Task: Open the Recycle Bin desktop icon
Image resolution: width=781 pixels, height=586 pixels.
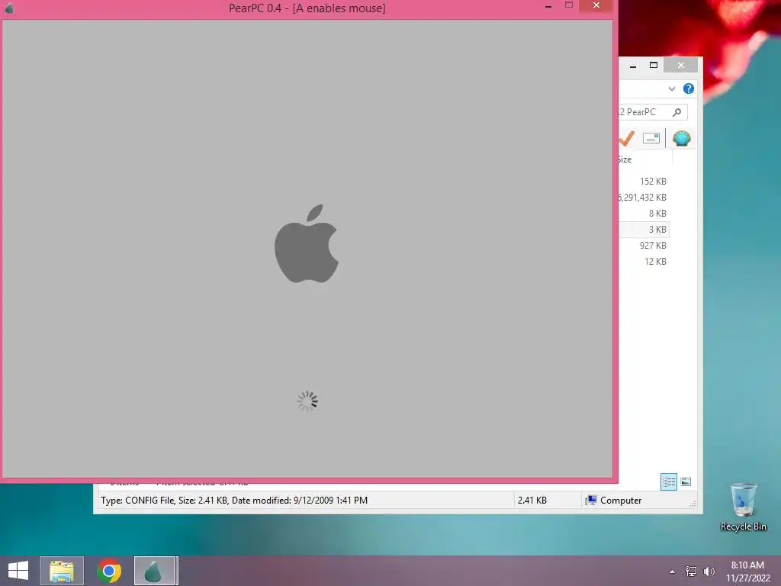Action: (x=743, y=507)
